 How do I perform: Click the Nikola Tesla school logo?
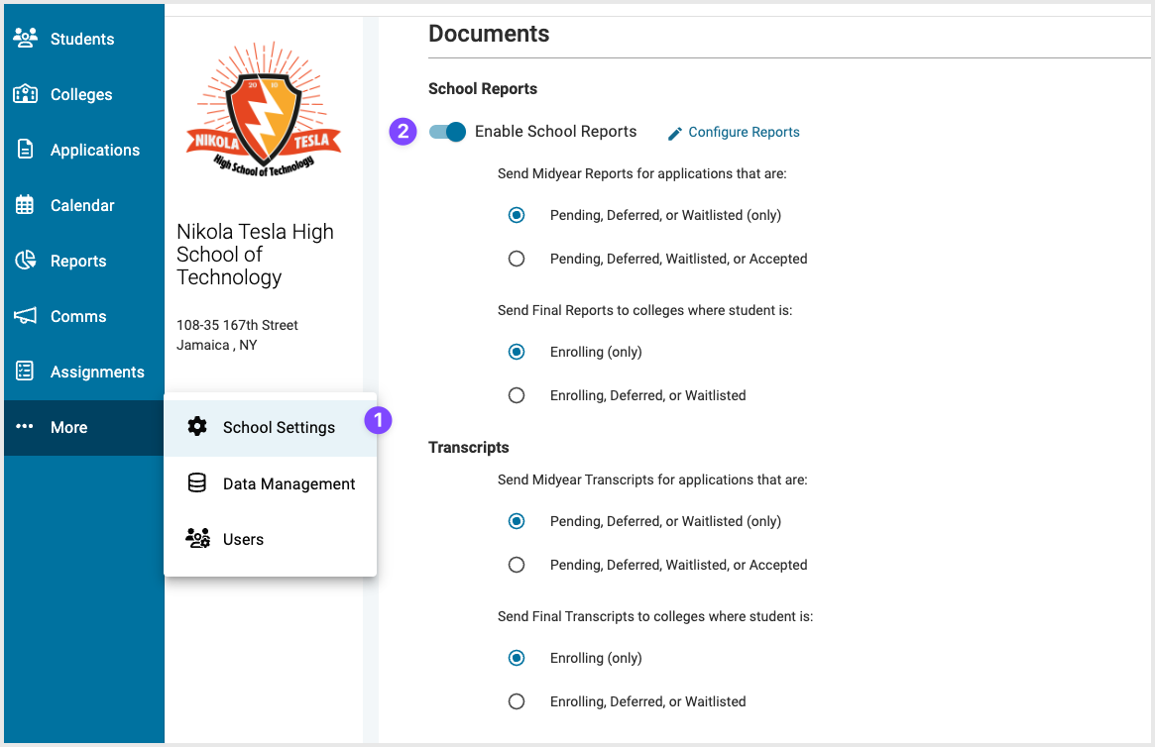pyautogui.click(x=264, y=110)
